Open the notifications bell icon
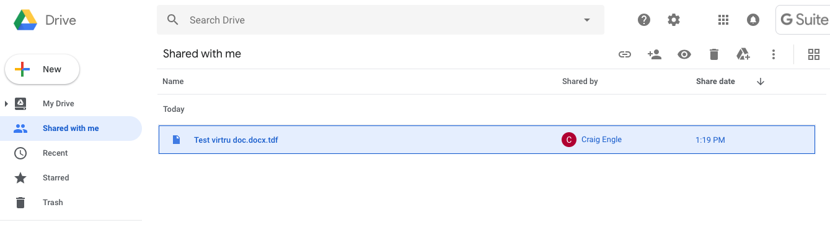 753,20
